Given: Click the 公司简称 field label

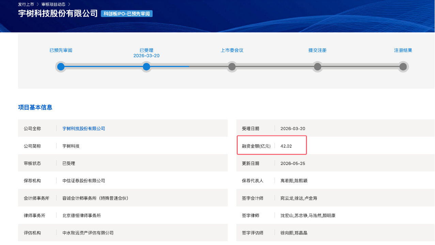Looking at the screenshot, I should click(x=32, y=146).
